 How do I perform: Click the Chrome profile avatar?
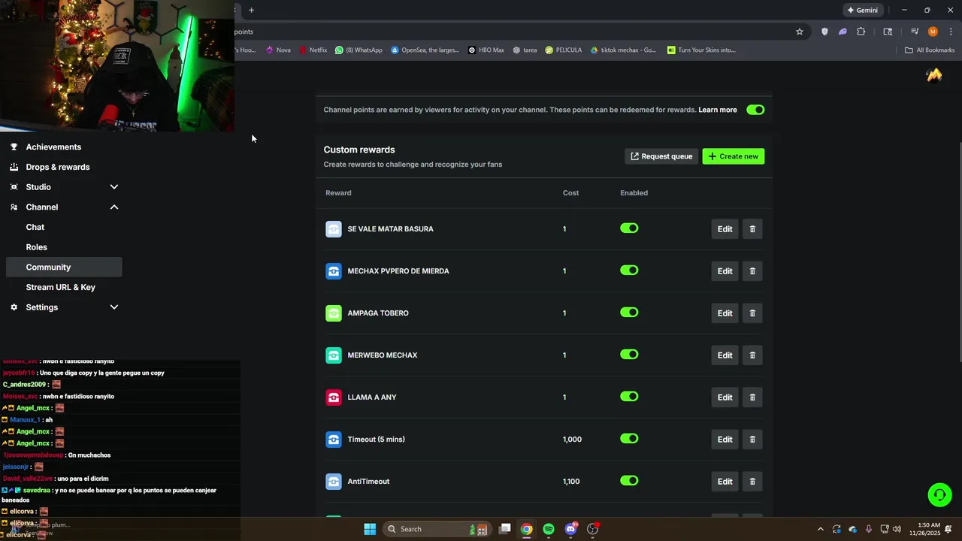click(933, 32)
